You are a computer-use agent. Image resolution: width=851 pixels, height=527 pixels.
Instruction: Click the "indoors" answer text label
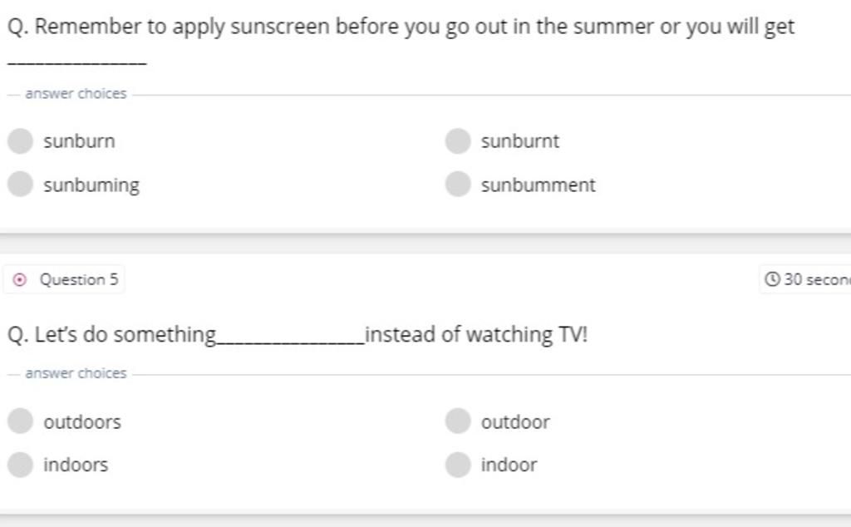coord(76,465)
